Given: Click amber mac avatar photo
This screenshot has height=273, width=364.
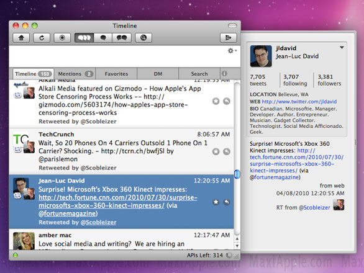Looking at the screenshot, I should (24, 241).
